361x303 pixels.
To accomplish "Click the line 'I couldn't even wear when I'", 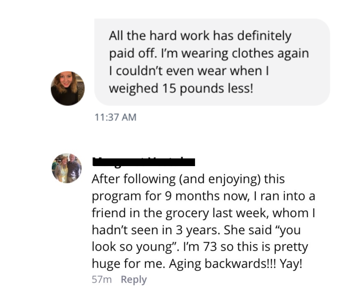I will tap(189, 71).
